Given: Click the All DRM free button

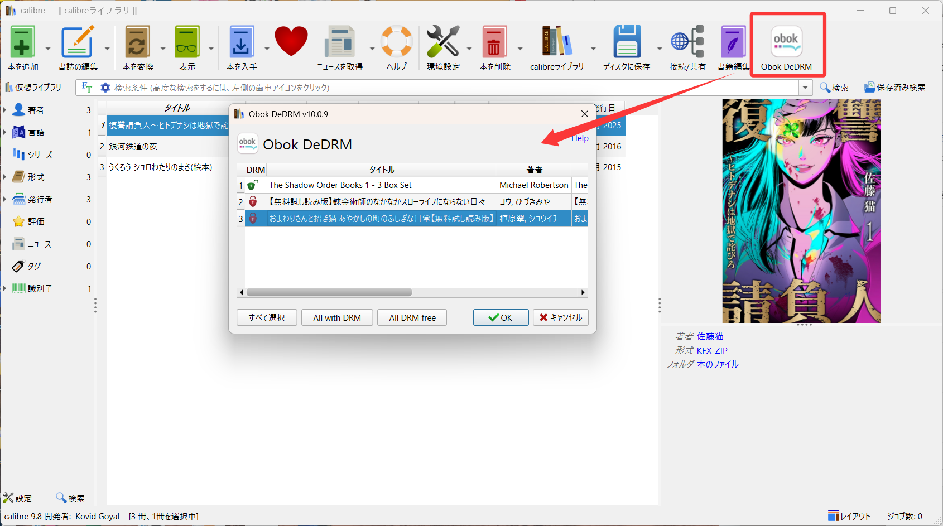Looking at the screenshot, I should click(x=412, y=317).
